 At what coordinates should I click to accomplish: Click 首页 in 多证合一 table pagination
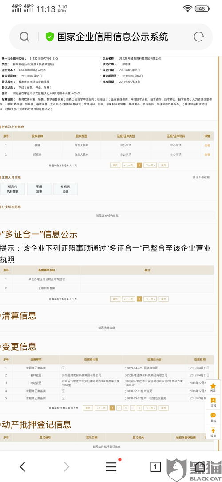[x=115, y=299]
